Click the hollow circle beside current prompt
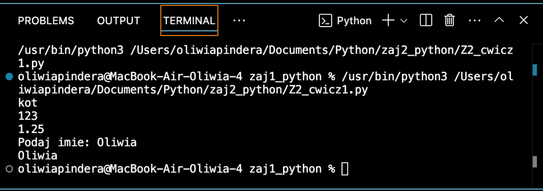This screenshot has height=191, width=543. click(9, 169)
